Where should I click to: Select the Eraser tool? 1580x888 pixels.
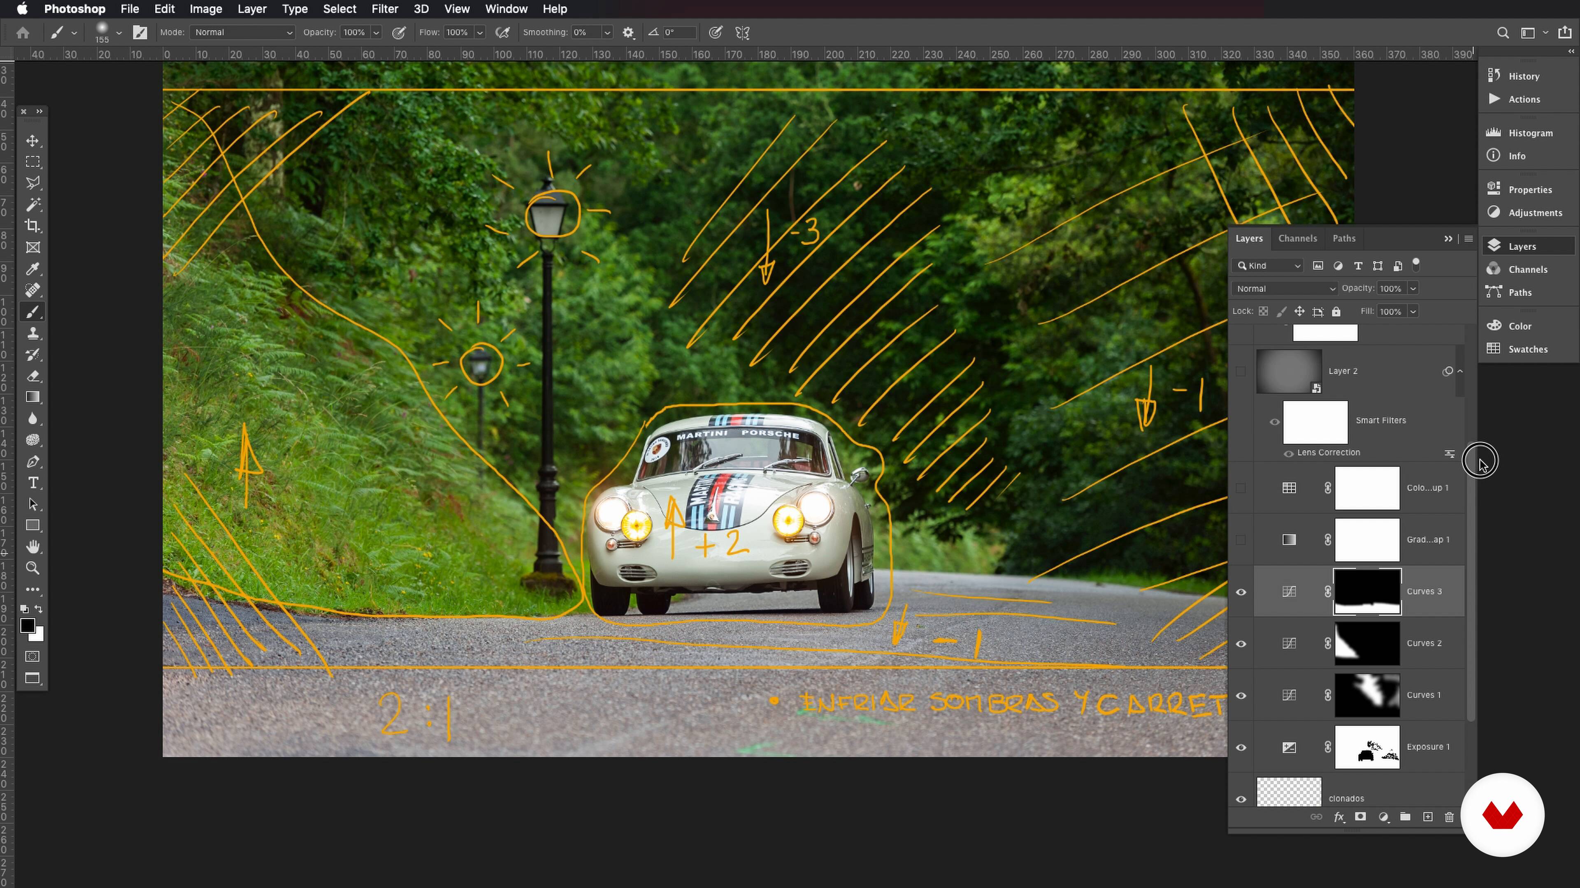[x=33, y=376]
